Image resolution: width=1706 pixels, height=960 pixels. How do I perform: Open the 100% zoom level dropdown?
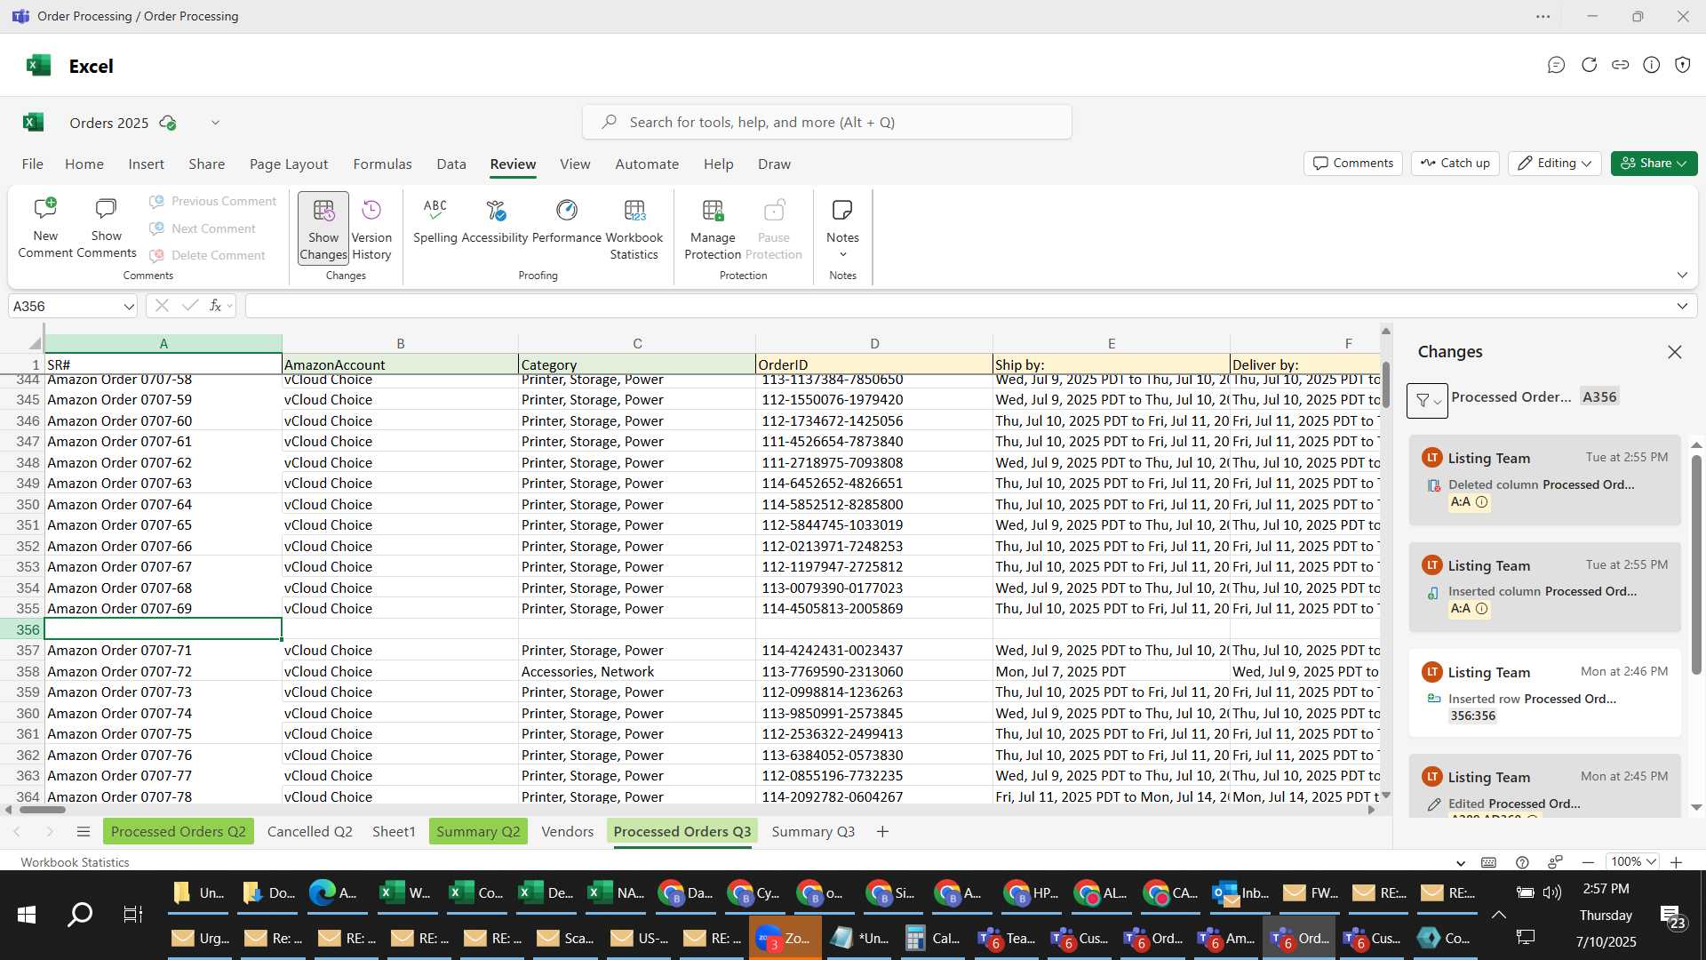click(1634, 862)
